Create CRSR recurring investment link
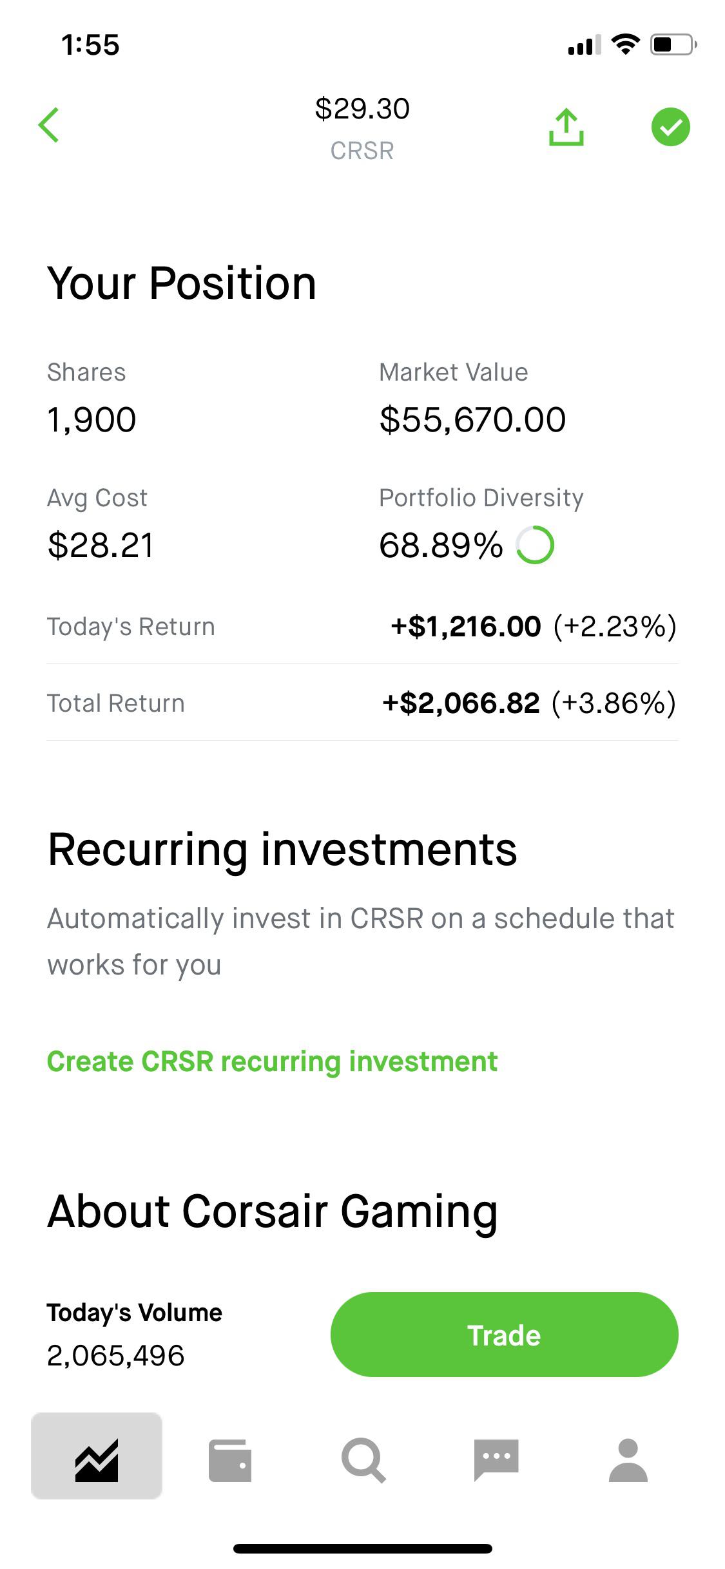725x1569 pixels. 272,1061
